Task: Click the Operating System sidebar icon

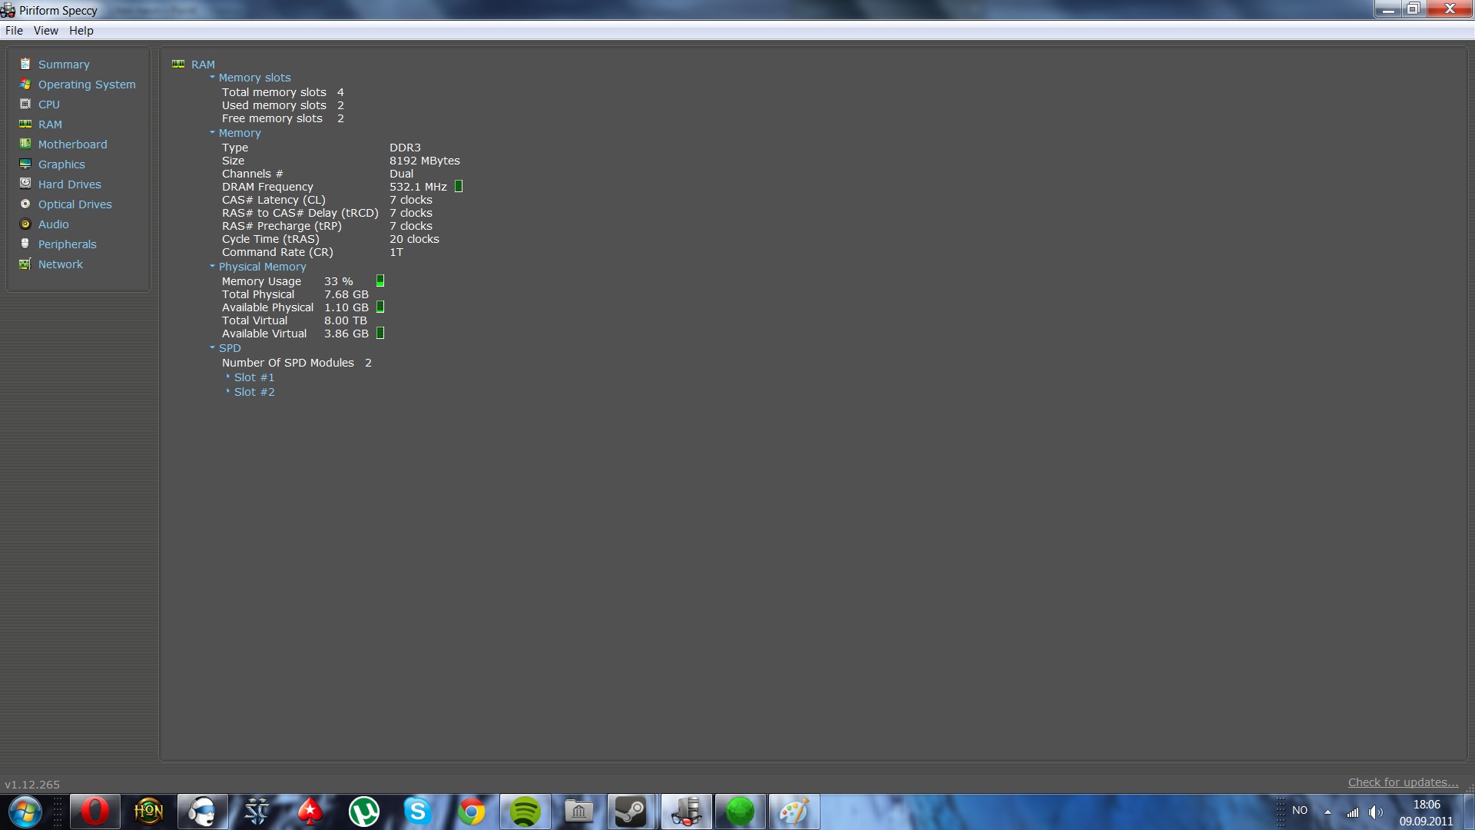Action: [x=25, y=84]
